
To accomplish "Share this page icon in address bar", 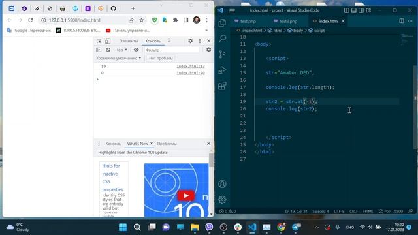I will point(131,20).
